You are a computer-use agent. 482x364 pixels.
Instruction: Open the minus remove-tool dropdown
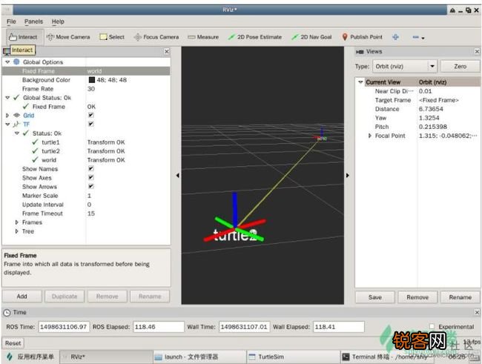pos(418,38)
